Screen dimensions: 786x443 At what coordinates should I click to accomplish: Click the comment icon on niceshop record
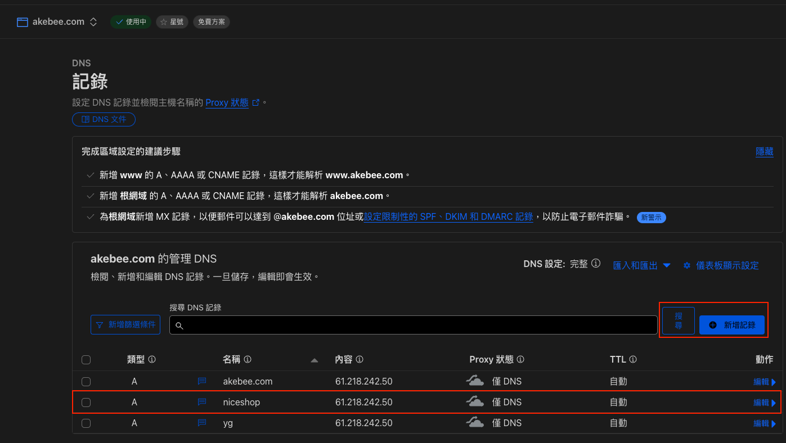point(202,402)
